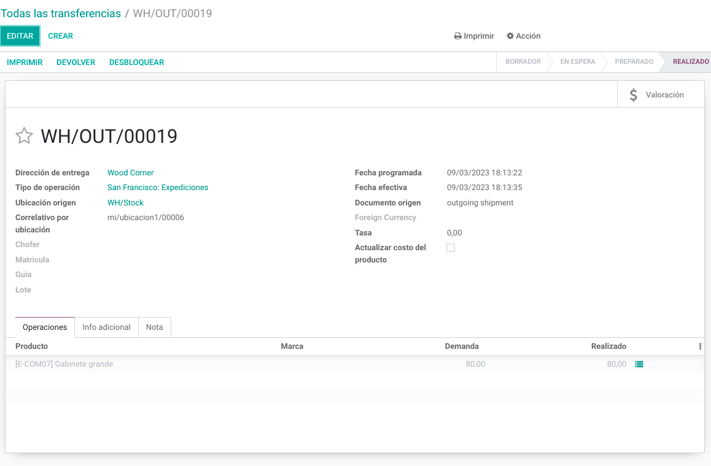The image size is (711, 466).
Task: Click the printer icon next to Imprimir
Action: pyautogui.click(x=457, y=36)
